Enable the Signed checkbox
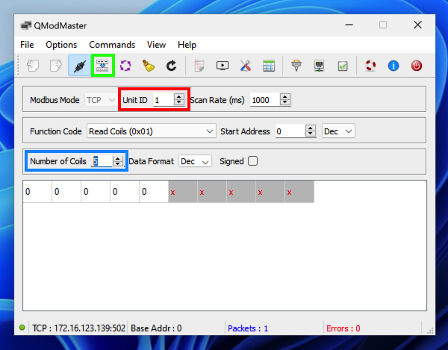Screen dimensions: 448x350 [x=252, y=161]
